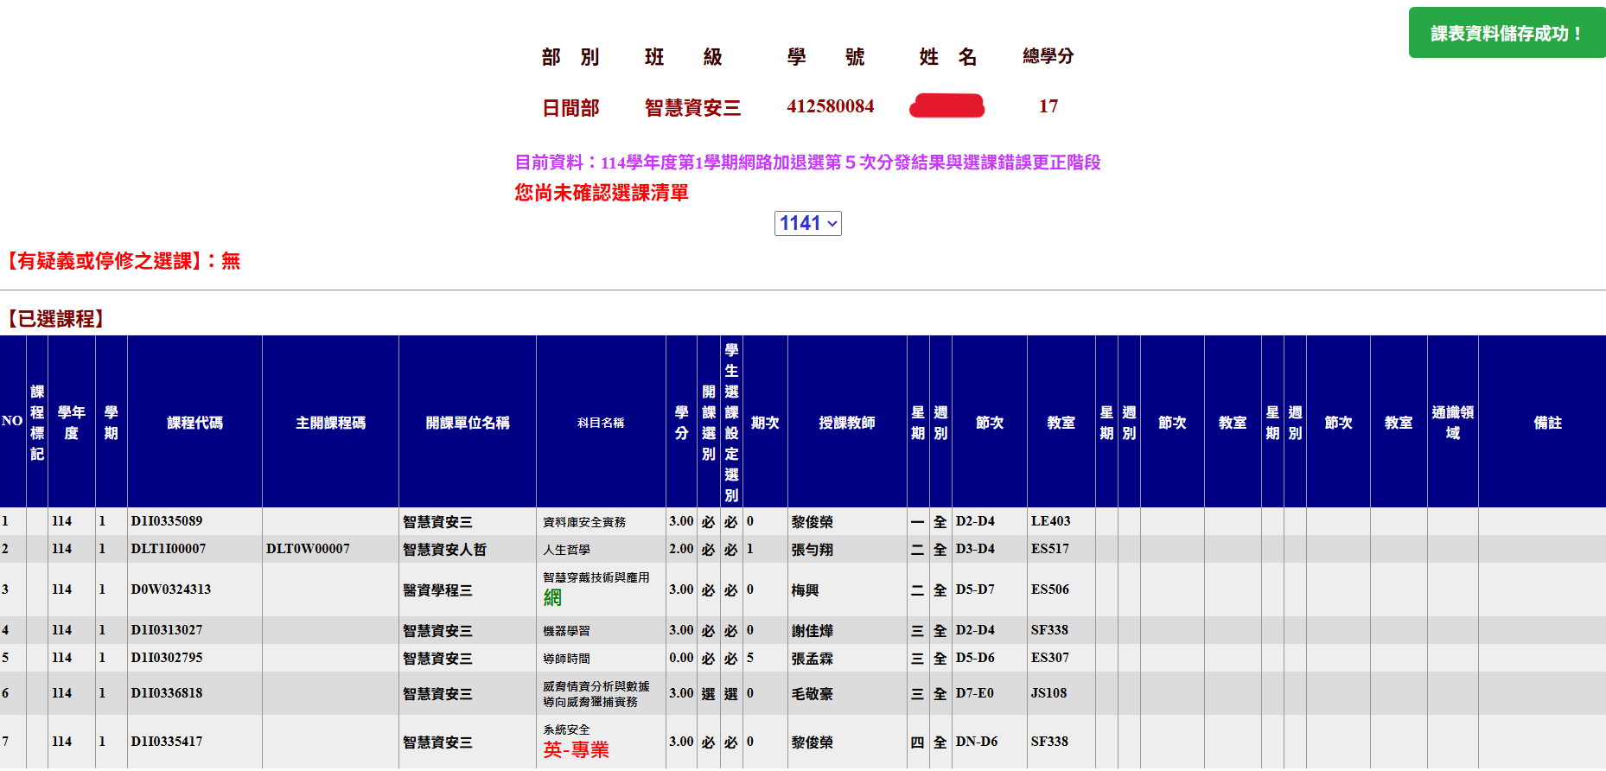Screen dimensions: 1606x771
Task: Click the 有疑義或停修之選課 heading
Action: pos(120,261)
